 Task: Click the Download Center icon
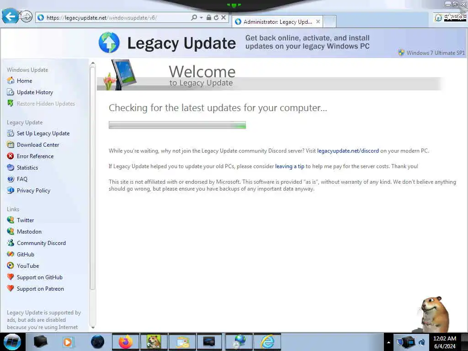11,144
